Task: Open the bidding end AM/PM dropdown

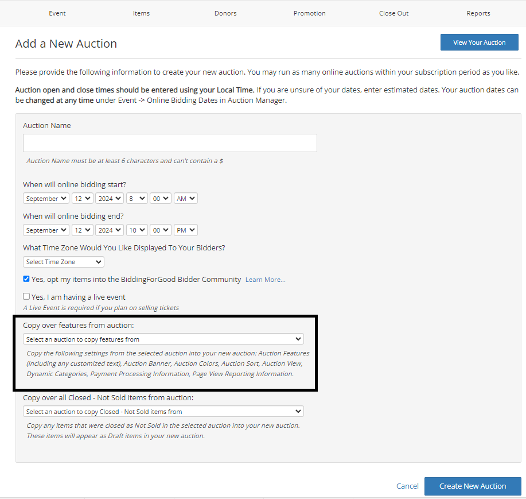Action: click(185, 230)
